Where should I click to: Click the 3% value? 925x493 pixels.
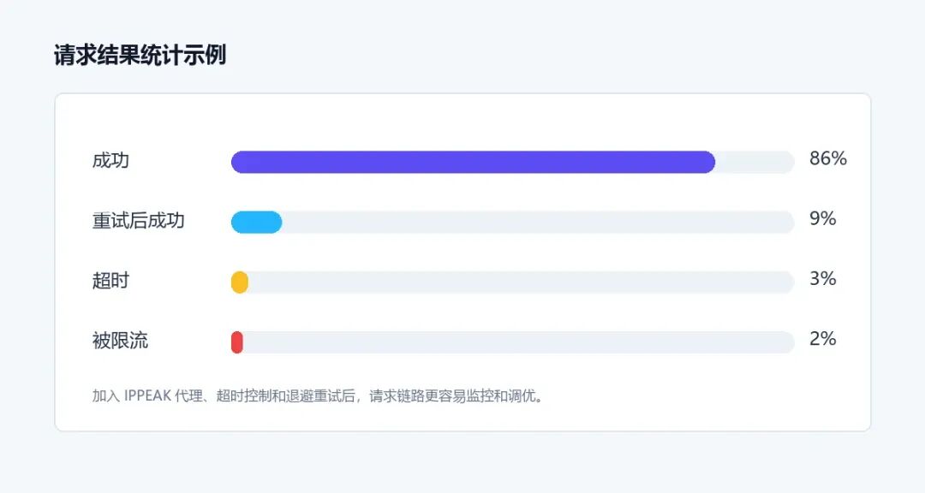click(823, 279)
